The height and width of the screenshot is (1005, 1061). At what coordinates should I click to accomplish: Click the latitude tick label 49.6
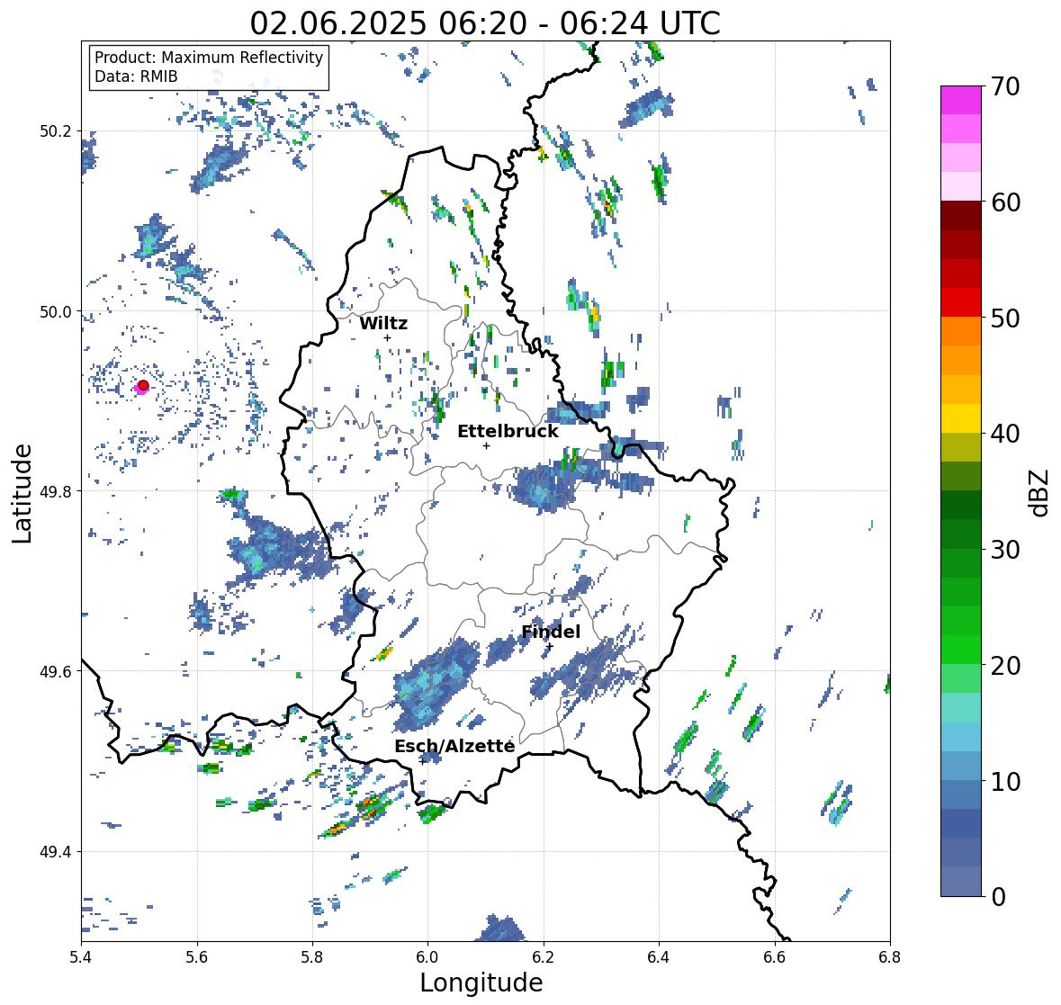pos(56,671)
